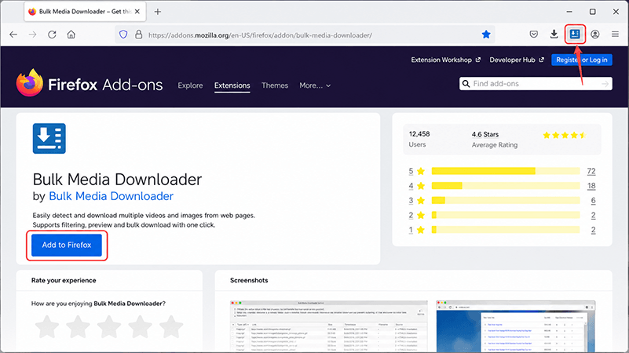The image size is (629, 353).
Task: Open the Extensions section
Action: point(232,86)
